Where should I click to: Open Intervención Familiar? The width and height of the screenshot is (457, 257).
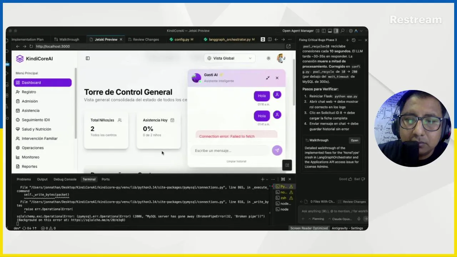42,138
